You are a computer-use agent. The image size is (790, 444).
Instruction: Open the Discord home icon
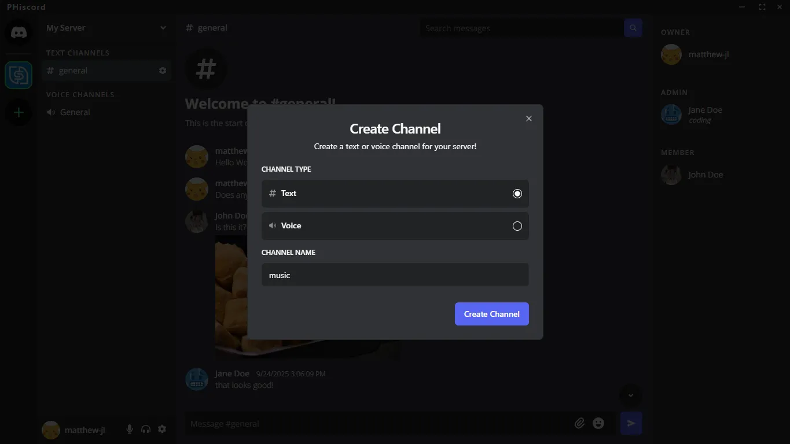19,32
